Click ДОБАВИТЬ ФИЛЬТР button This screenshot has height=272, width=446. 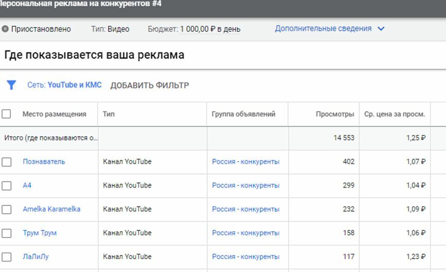tap(150, 86)
